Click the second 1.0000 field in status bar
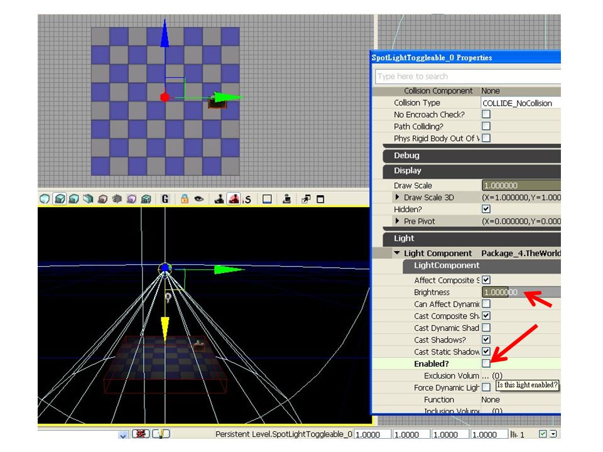The height and width of the screenshot is (452, 603). 411,434
